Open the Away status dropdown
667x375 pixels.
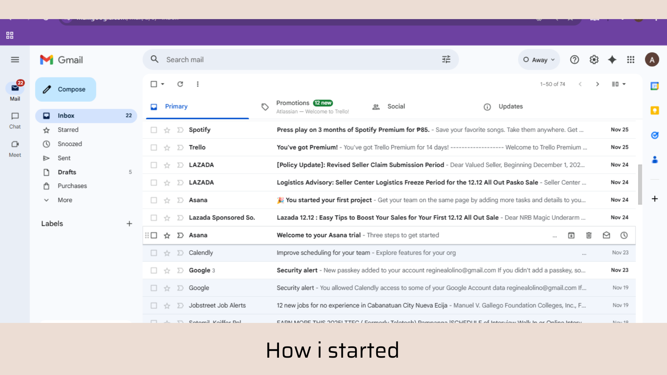tap(539, 60)
